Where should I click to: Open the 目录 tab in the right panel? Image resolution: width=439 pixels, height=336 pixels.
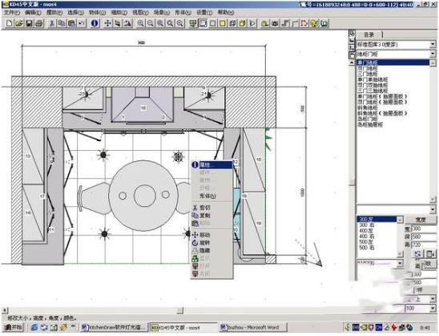(x=369, y=34)
